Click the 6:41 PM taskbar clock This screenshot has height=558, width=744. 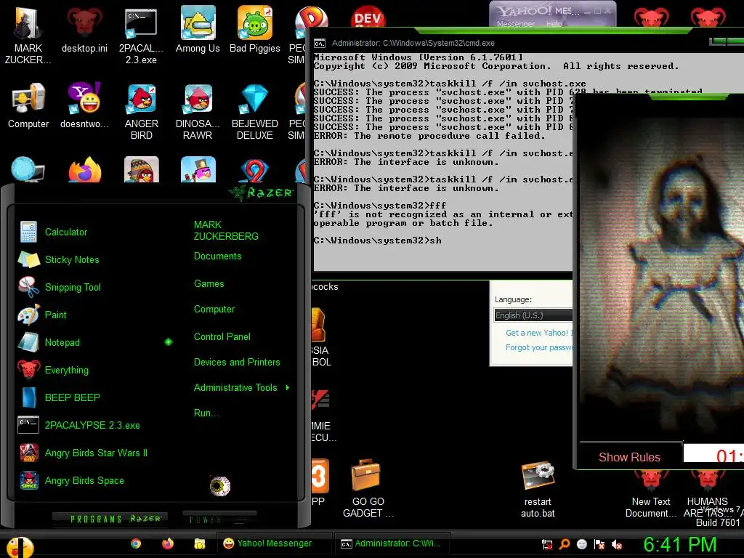coord(679,544)
